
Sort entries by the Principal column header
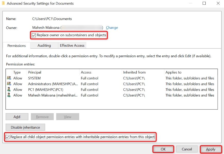coord(35,72)
